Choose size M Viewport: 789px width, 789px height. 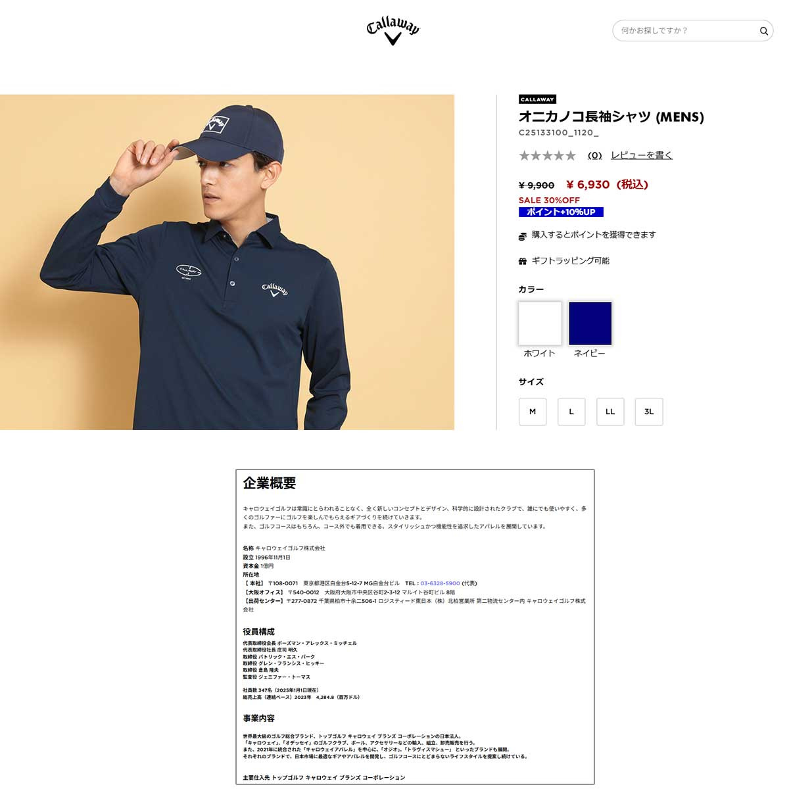click(533, 412)
